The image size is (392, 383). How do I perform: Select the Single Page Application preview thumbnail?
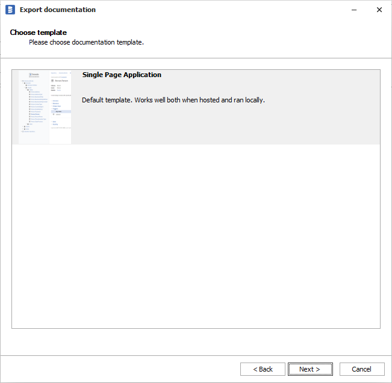pyautogui.click(x=45, y=107)
